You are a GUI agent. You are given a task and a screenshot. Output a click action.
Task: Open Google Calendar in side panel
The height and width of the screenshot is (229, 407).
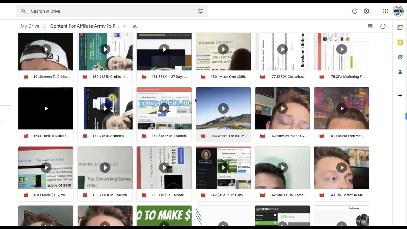[x=400, y=27]
